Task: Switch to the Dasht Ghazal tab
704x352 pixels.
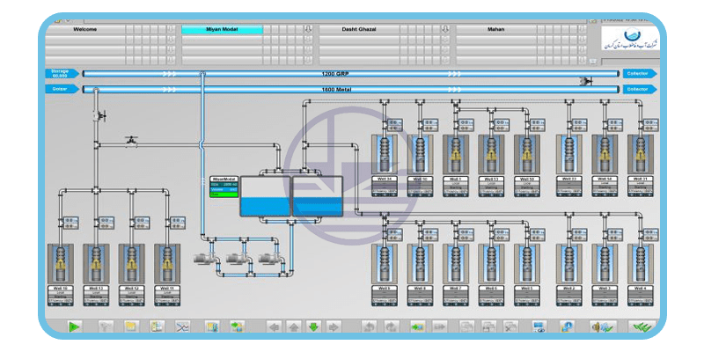Action: pos(360,29)
